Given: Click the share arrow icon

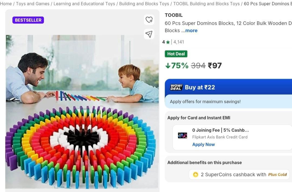Looking at the screenshot, I should [x=149, y=34].
